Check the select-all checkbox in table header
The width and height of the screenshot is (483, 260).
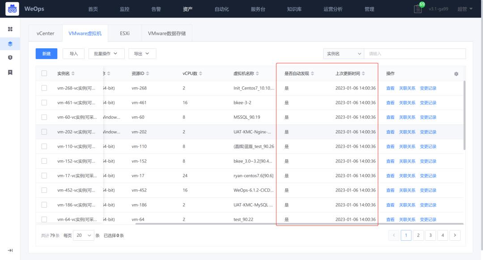point(44,72)
